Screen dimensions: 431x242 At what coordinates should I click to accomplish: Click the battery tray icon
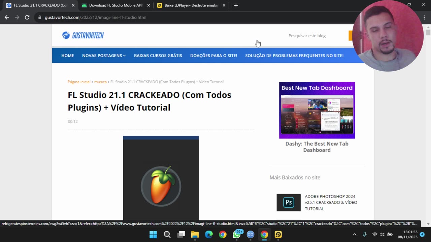pos(390,234)
